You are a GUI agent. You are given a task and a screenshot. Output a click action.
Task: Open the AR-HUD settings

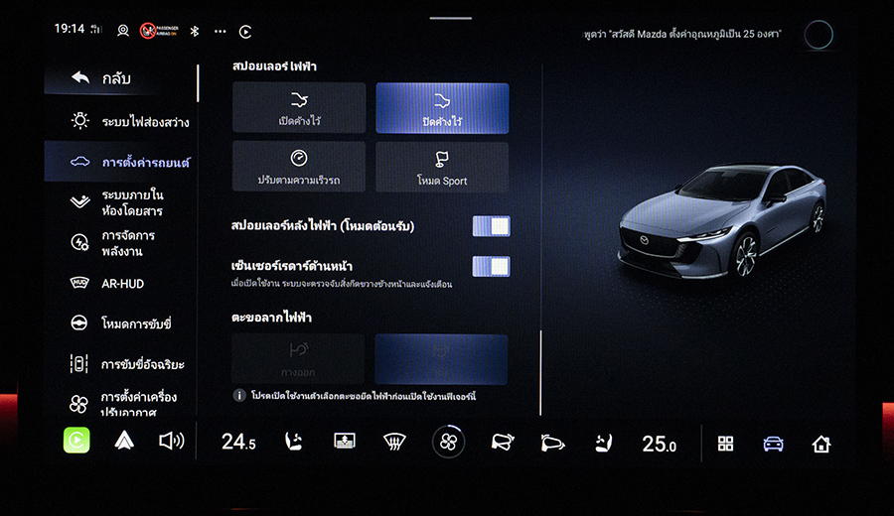[120, 283]
